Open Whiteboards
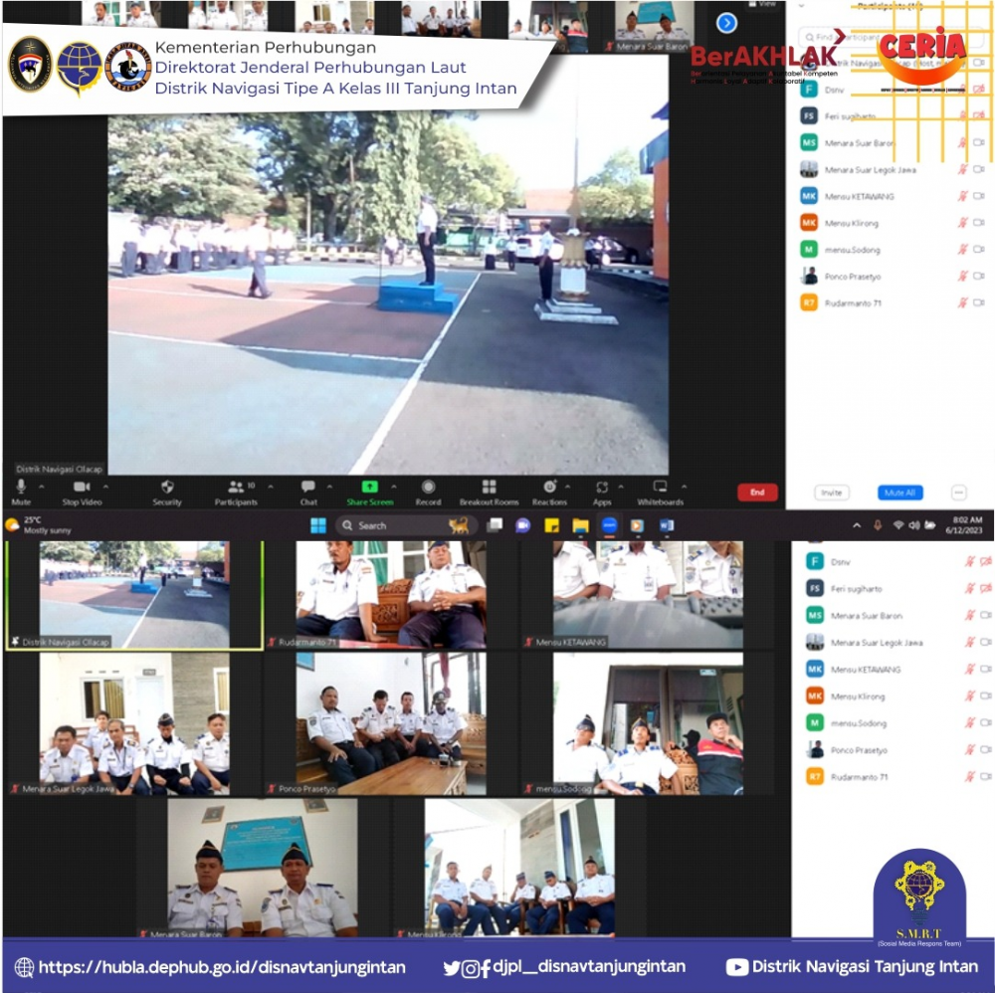995x993 pixels. click(x=660, y=492)
